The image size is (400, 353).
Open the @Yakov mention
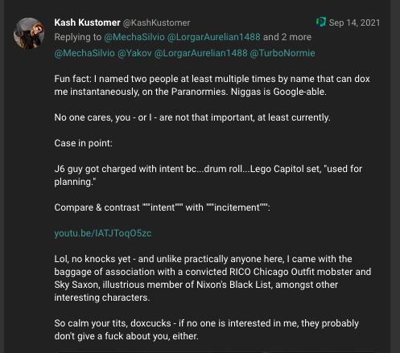pyautogui.click(x=134, y=53)
